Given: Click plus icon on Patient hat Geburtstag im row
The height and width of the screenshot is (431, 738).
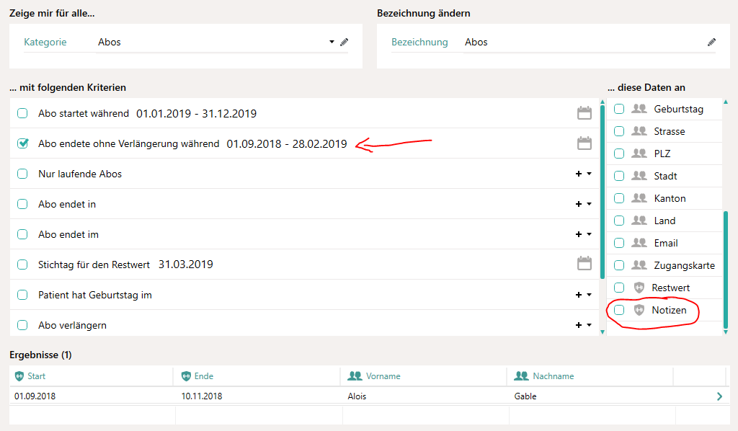Looking at the screenshot, I should 579,295.
